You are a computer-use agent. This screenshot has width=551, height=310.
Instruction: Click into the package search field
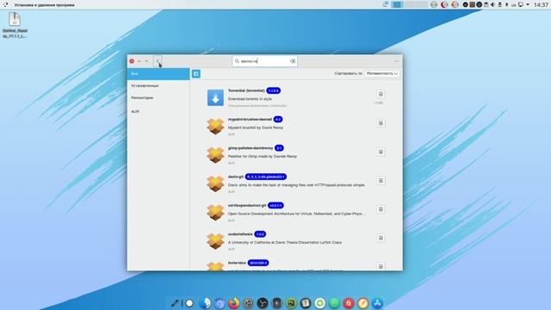[x=264, y=61]
